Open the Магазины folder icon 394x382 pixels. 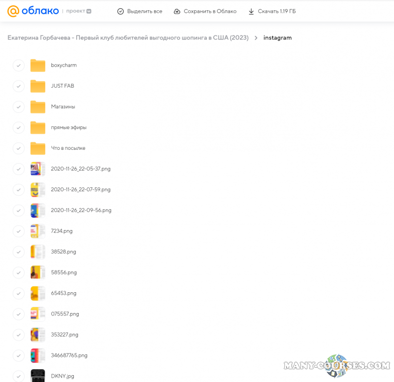click(37, 107)
